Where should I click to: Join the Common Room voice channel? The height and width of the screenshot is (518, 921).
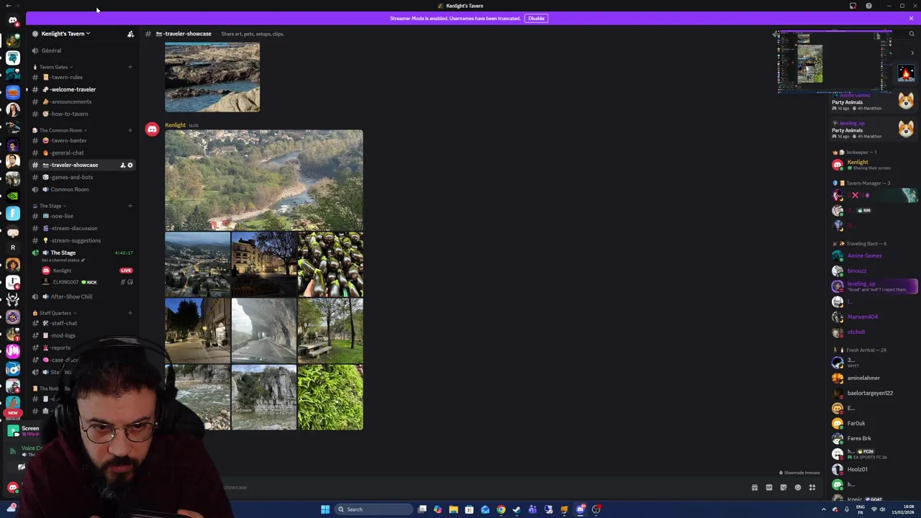click(x=83, y=189)
